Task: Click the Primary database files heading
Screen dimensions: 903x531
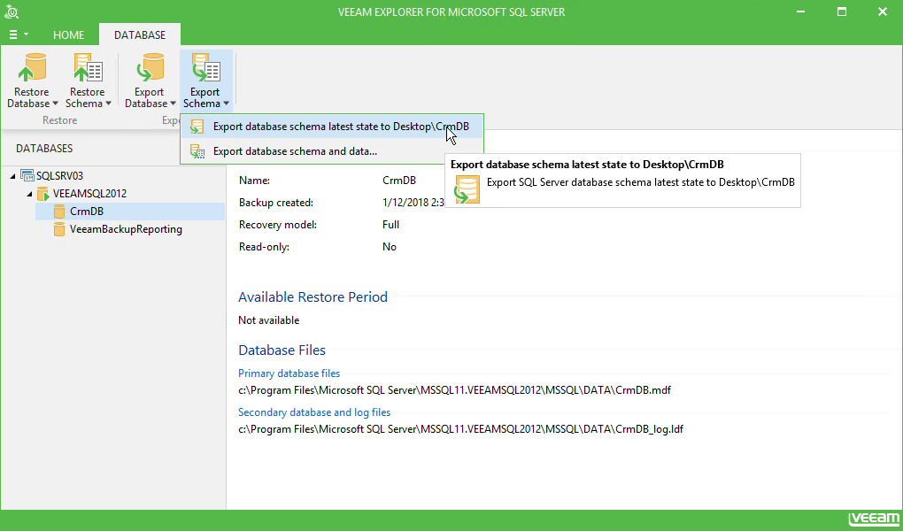Action: (x=289, y=373)
